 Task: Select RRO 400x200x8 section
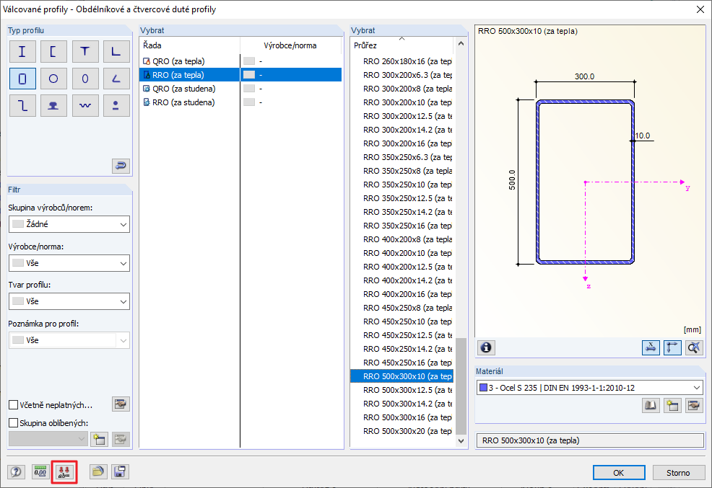pyautogui.click(x=402, y=239)
